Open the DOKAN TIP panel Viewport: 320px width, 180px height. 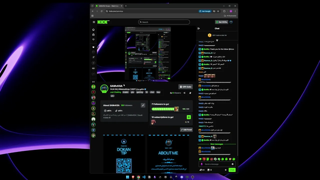(124, 154)
